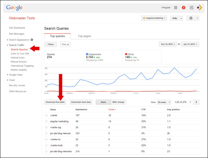The height and width of the screenshot is (158, 208).
Task: Star the virante tools query
Action: (x=46, y=145)
